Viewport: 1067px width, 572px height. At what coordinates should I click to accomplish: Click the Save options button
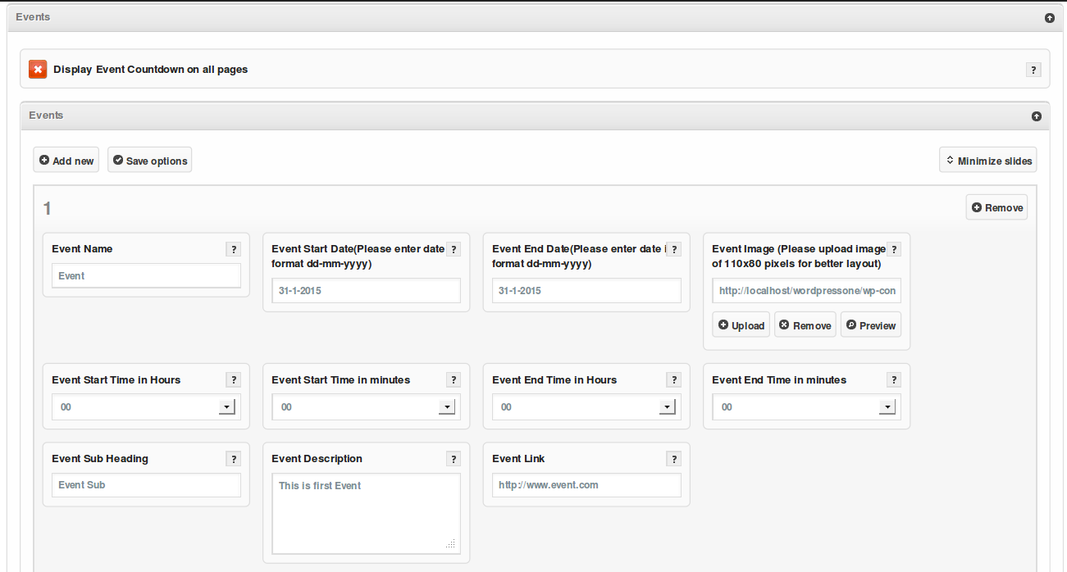pos(150,161)
